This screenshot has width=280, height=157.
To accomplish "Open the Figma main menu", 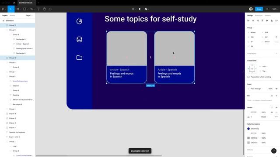I will (3, 9).
